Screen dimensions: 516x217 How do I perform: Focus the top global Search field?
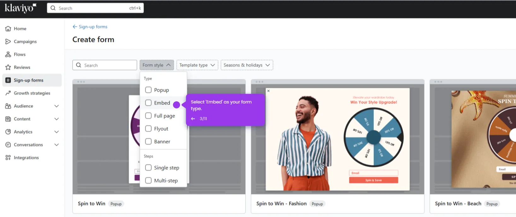pos(95,8)
